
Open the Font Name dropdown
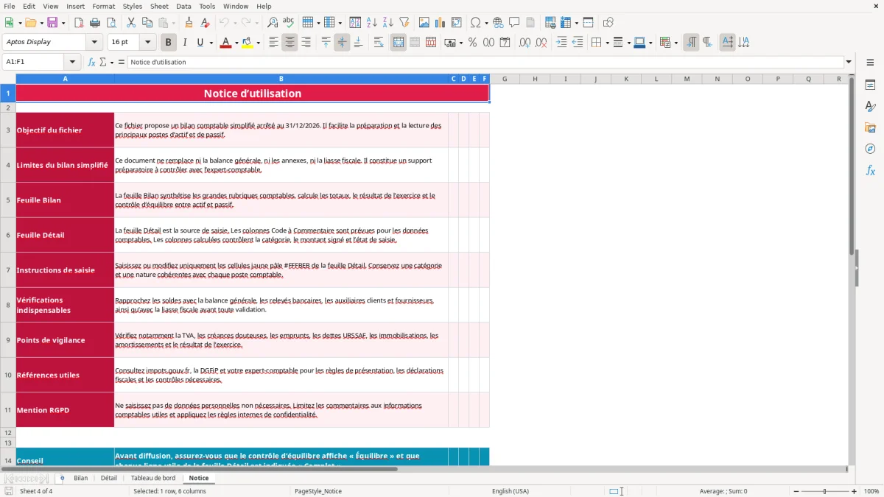coord(94,43)
